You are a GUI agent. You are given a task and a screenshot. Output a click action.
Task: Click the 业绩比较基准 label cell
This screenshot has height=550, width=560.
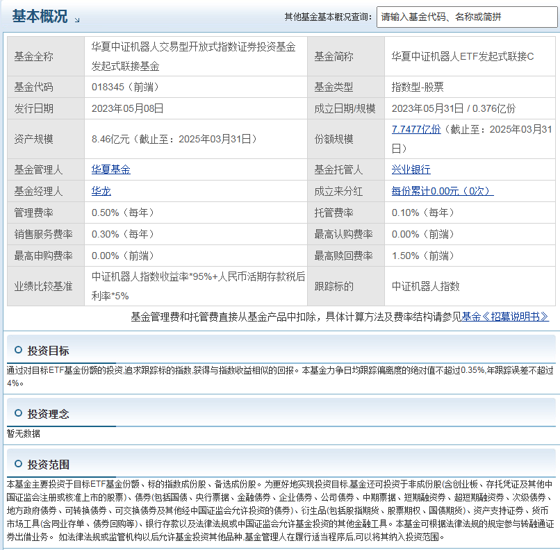46,286
